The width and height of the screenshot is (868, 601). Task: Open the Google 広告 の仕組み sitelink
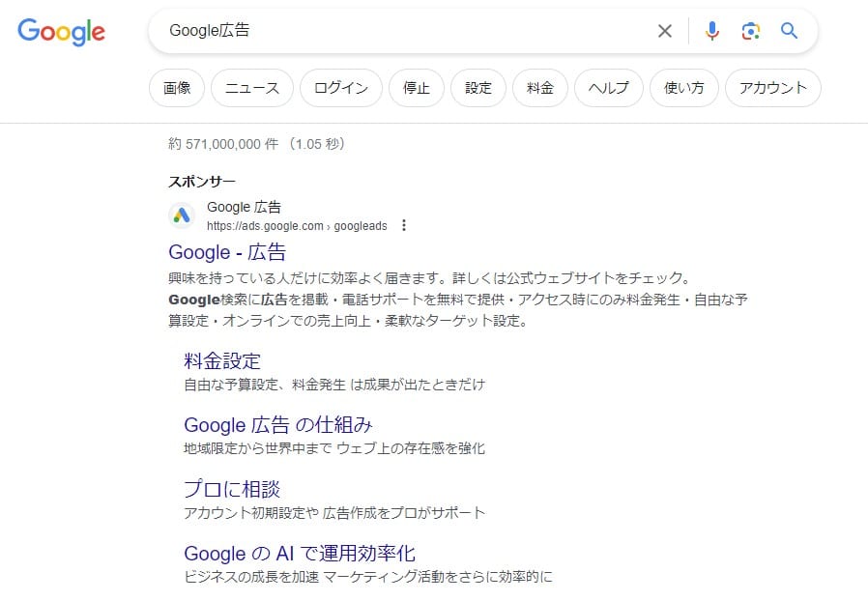[277, 425]
